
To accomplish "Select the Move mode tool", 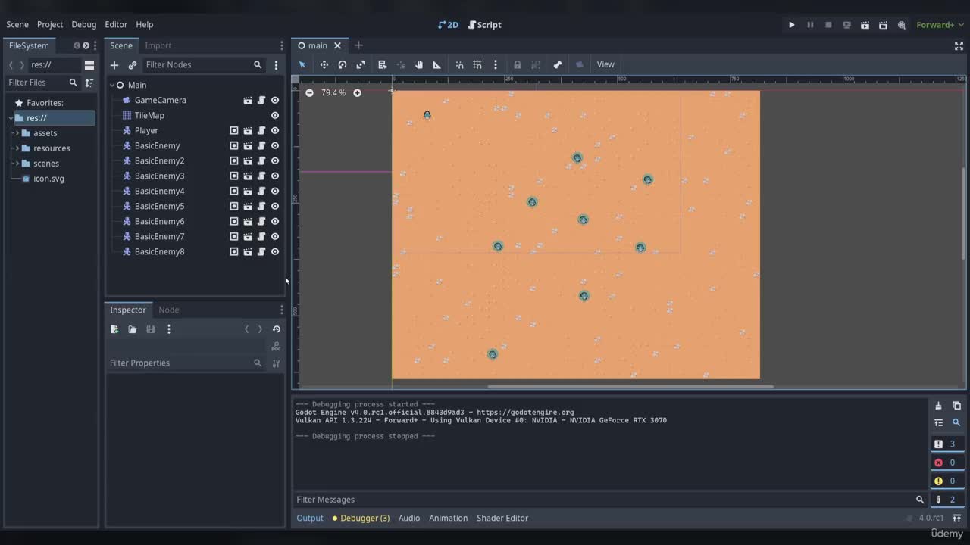I will pos(324,64).
